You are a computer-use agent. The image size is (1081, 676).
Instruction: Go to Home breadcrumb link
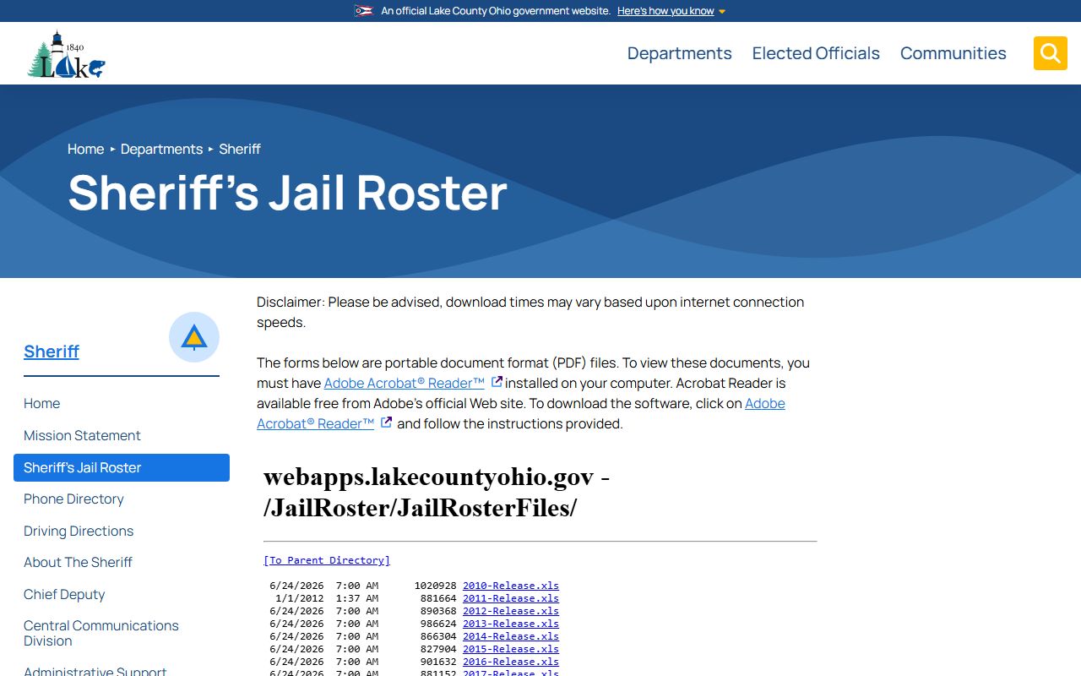[x=85, y=149]
